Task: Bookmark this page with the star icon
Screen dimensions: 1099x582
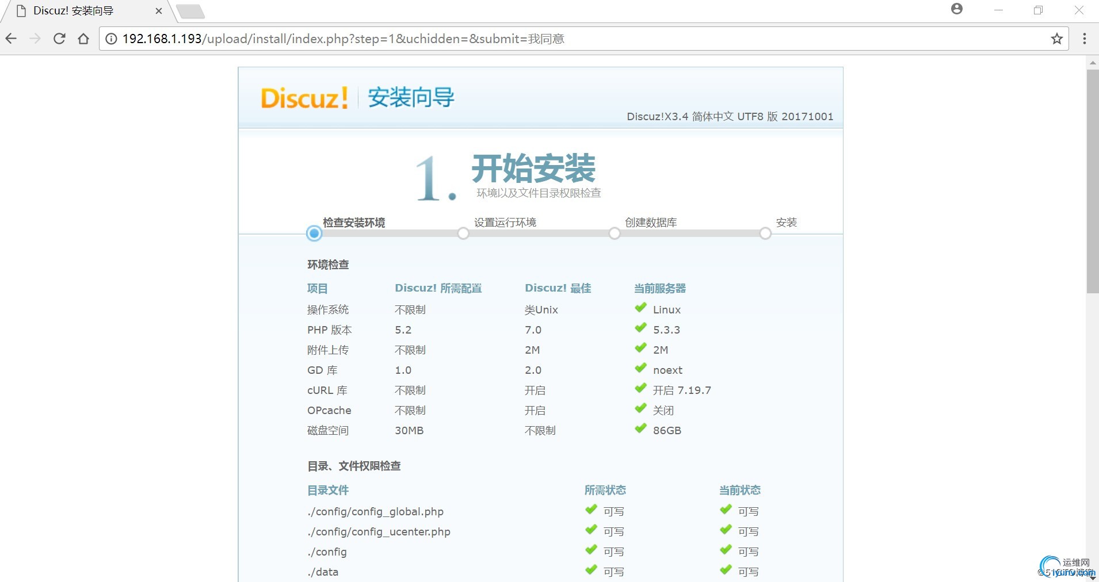Action: click(x=1056, y=39)
